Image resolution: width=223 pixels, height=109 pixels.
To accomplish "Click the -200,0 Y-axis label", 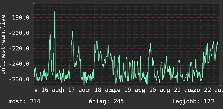I will point(19,33).
